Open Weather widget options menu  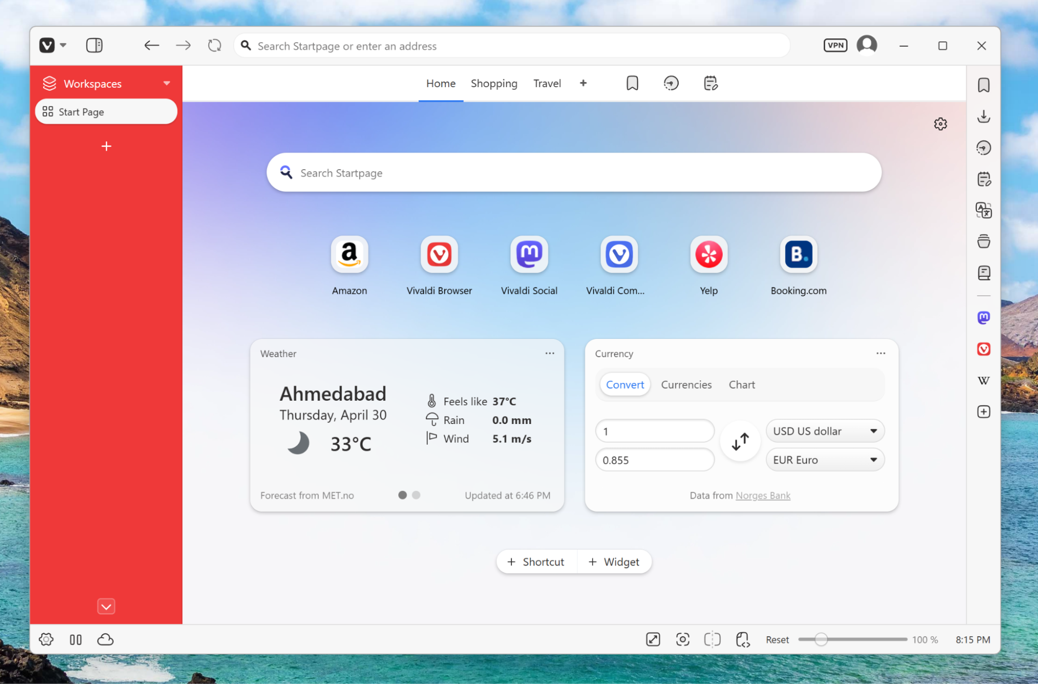[550, 353]
